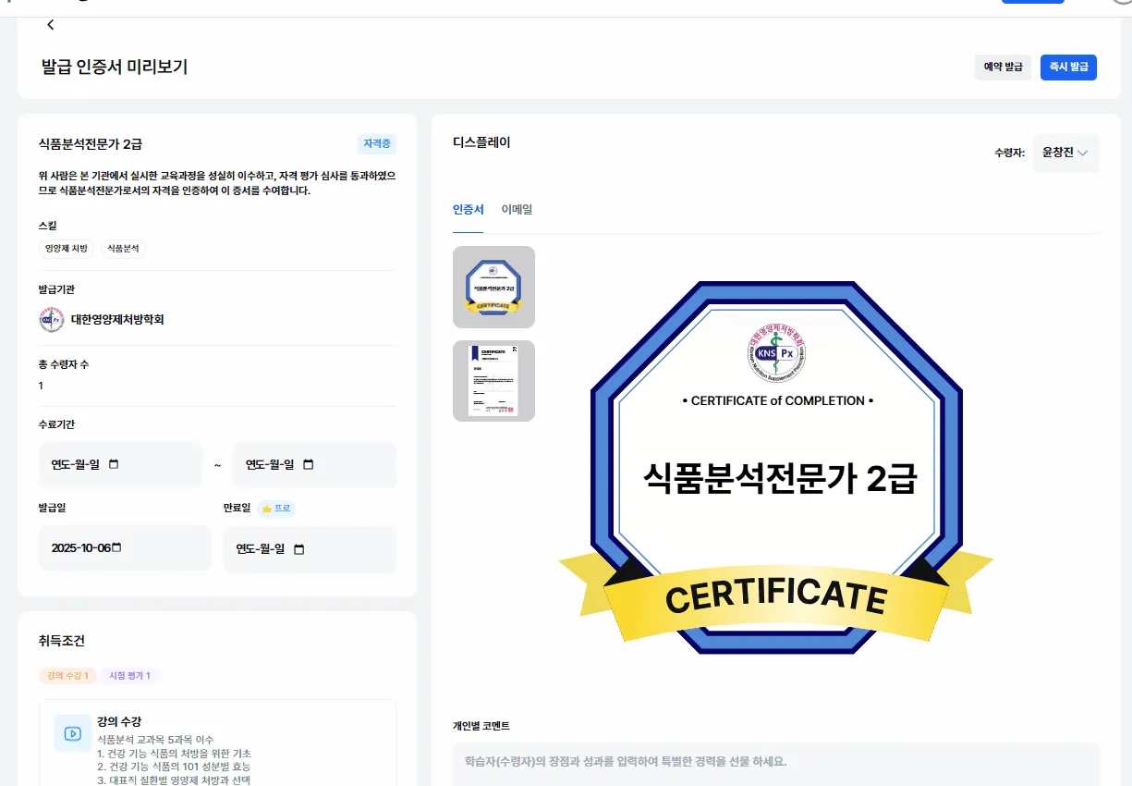Switch to the 인증서 tab
Viewport: 1132px width, 786px height.
pyautogui.click(x=468, y=210)
